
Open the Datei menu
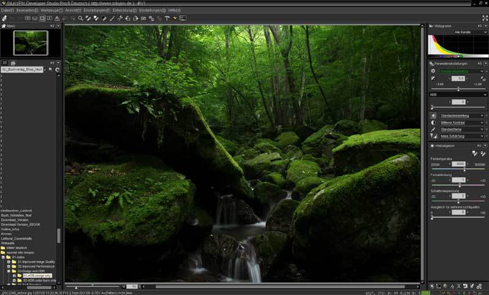click(7, 10)
